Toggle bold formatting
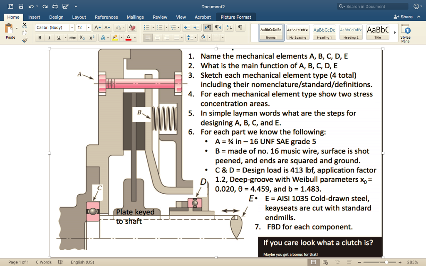 [x=40, y=37]
